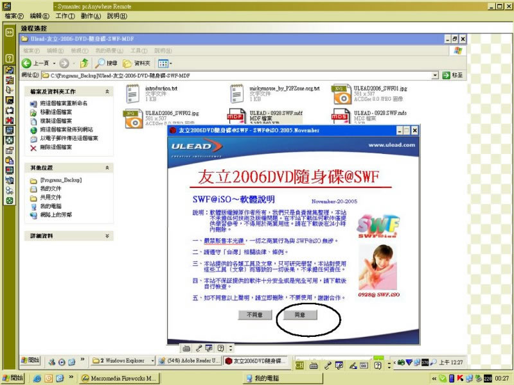Expand hidden tray icons with « arrow

434,379
